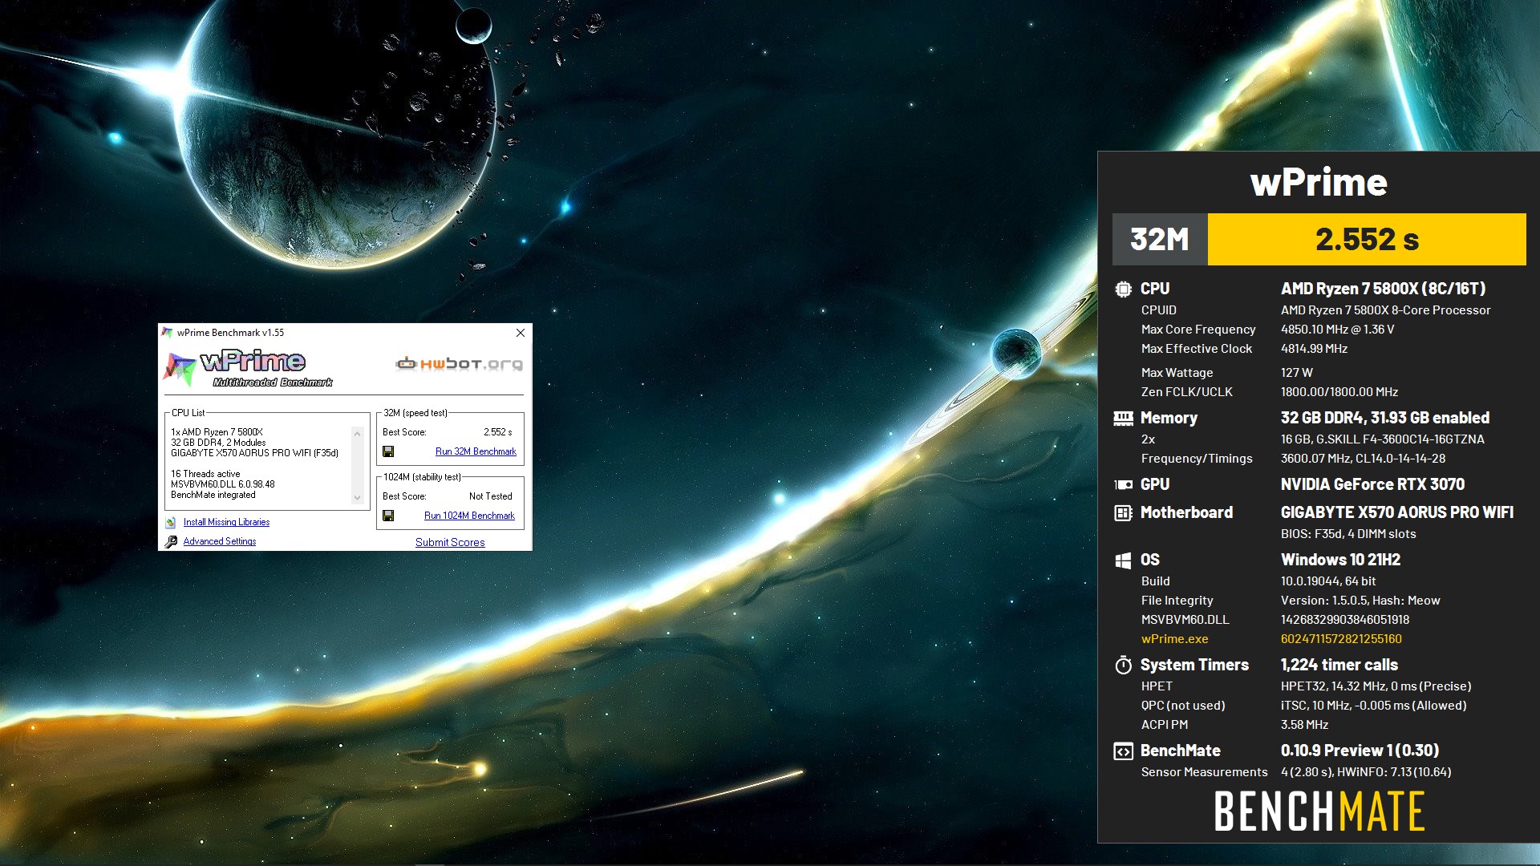This screenshot has width=1540, height=866.
Task: Click the floppy save icon for 32M score
Action: pos(388,451)
